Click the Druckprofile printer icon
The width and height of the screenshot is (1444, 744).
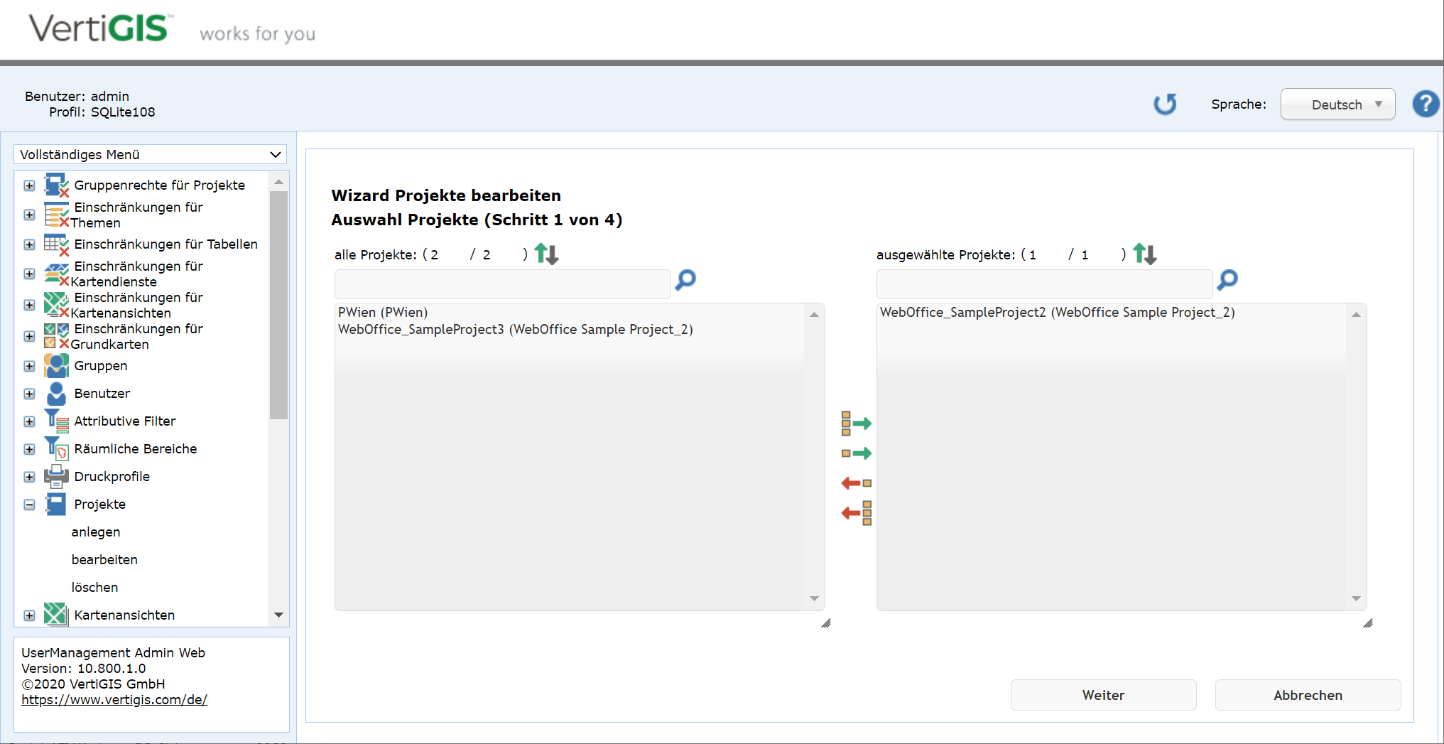(x=56, y=477)
